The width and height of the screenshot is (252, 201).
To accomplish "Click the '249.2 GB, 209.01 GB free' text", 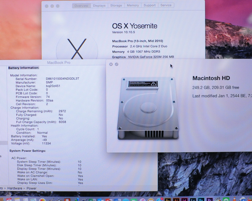I will (x=216, y=87).
